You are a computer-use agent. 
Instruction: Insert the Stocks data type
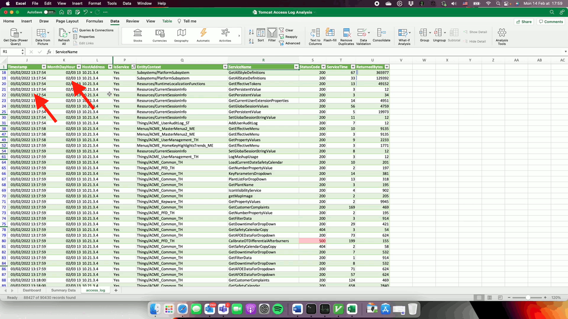[x=138, y=35]
